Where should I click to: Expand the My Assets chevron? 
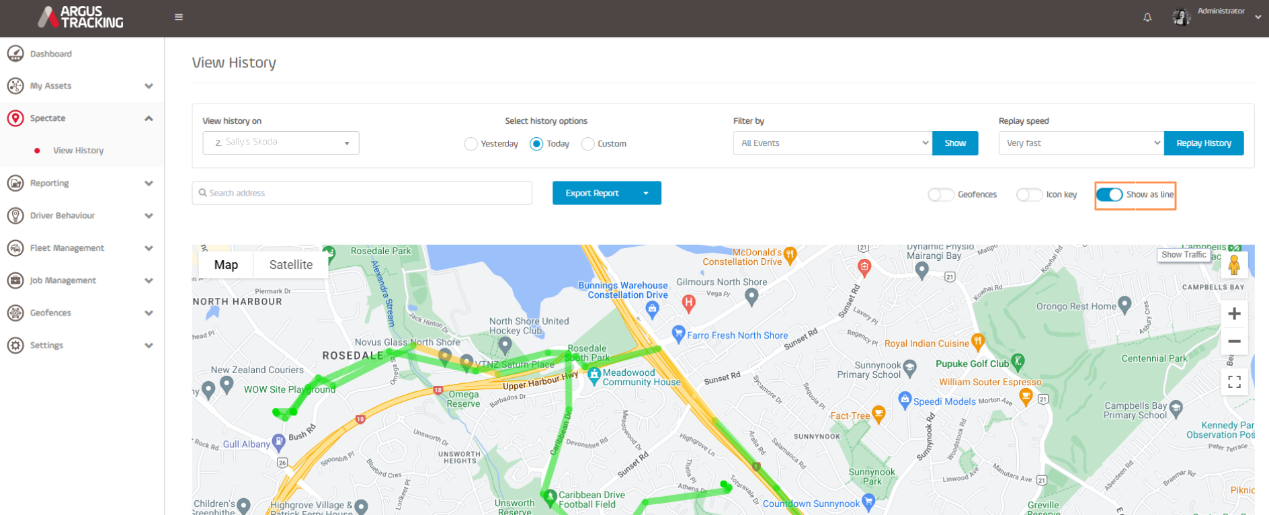click(149, 86)
